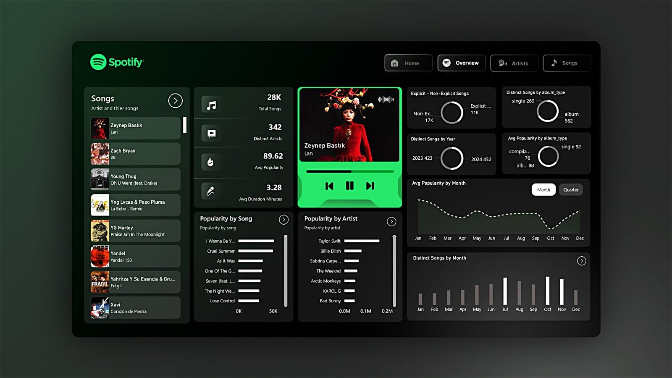
Task: Select Zach Bryan song row
Action: click(135, 154)
